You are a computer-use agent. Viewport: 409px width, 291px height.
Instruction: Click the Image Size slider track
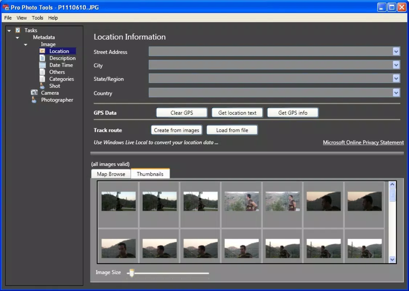pyautogui.click(x=168, y=273)
